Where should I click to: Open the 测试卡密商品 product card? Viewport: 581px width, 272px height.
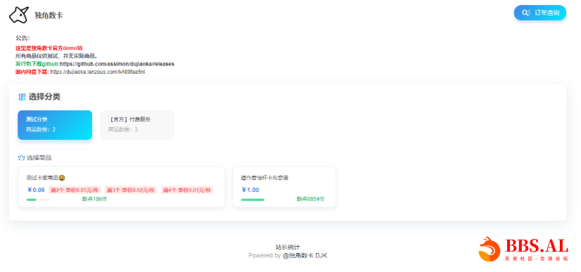122,186
